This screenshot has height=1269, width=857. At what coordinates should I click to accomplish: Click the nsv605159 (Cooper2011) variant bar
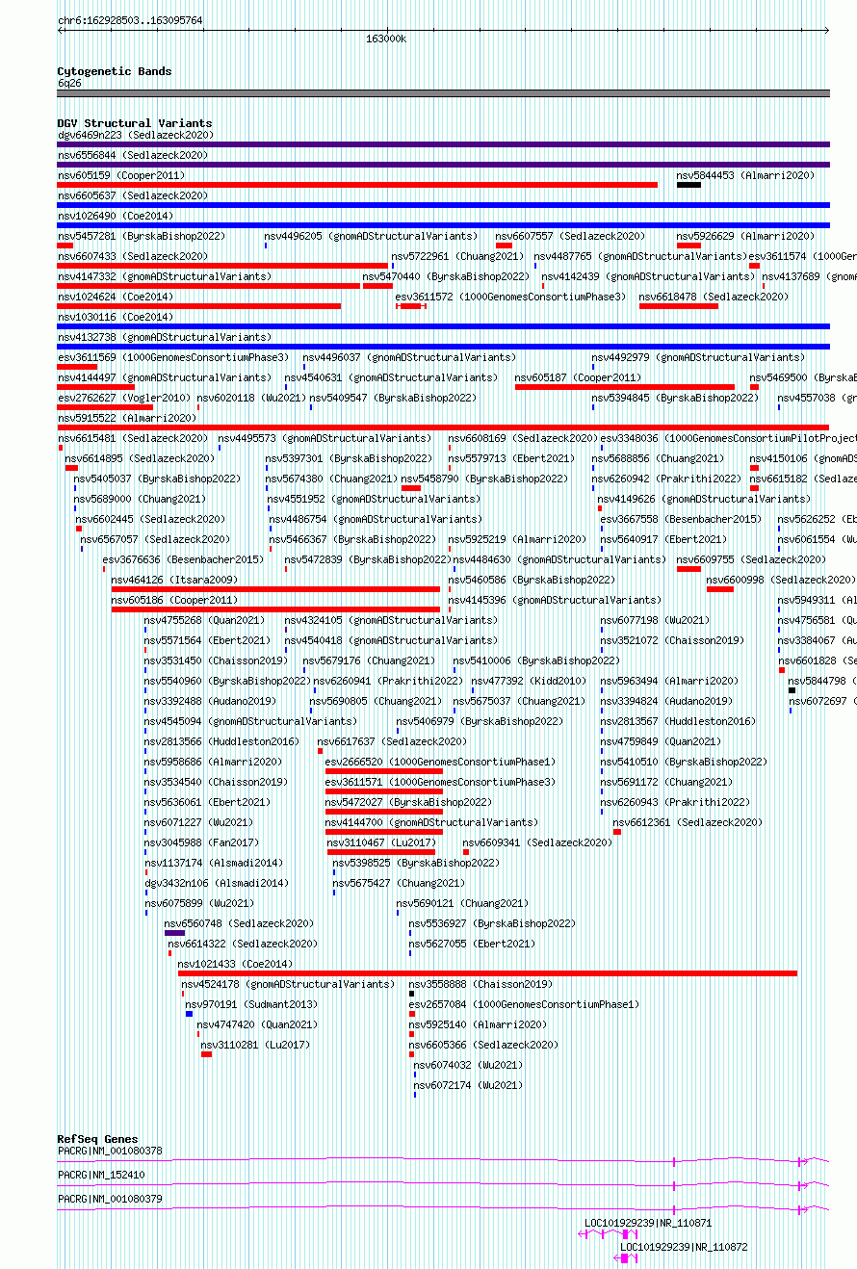click(x=357, y=185)
